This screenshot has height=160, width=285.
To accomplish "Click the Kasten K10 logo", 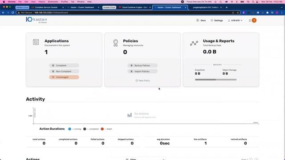I will [x=37, y=20].
